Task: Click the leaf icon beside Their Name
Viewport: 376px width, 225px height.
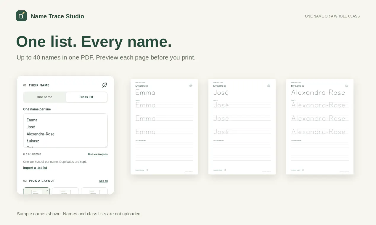Action: tap(105, 85)
